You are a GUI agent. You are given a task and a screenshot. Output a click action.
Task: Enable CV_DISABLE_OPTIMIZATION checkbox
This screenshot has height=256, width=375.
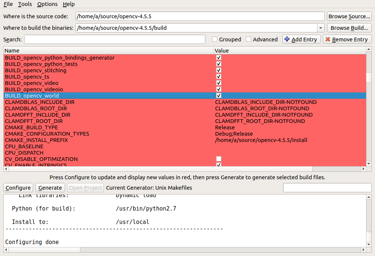(219, 159)
